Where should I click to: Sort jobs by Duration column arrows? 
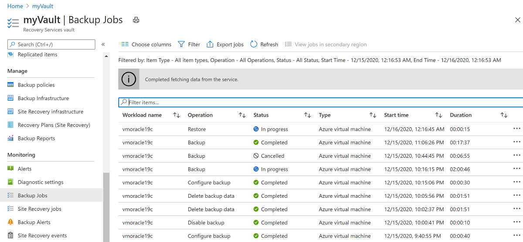[504, 115]
